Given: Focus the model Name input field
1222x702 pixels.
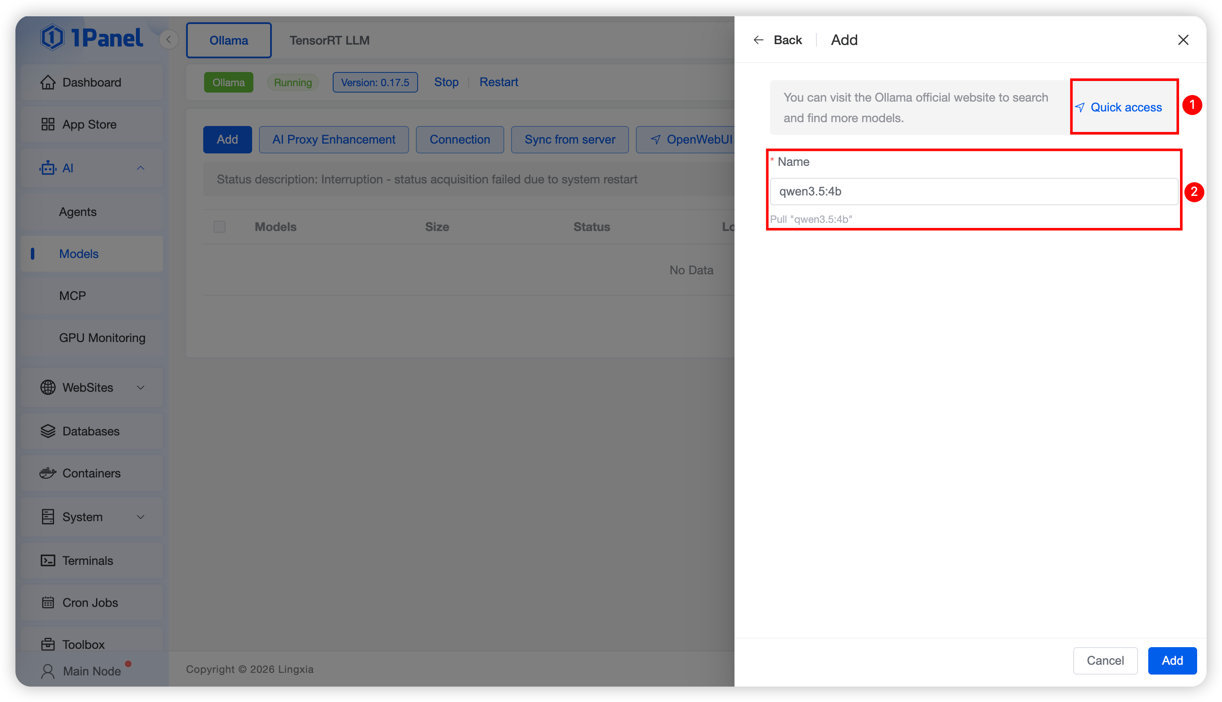Looking at the screenshot, I should (x=973, y=192).
